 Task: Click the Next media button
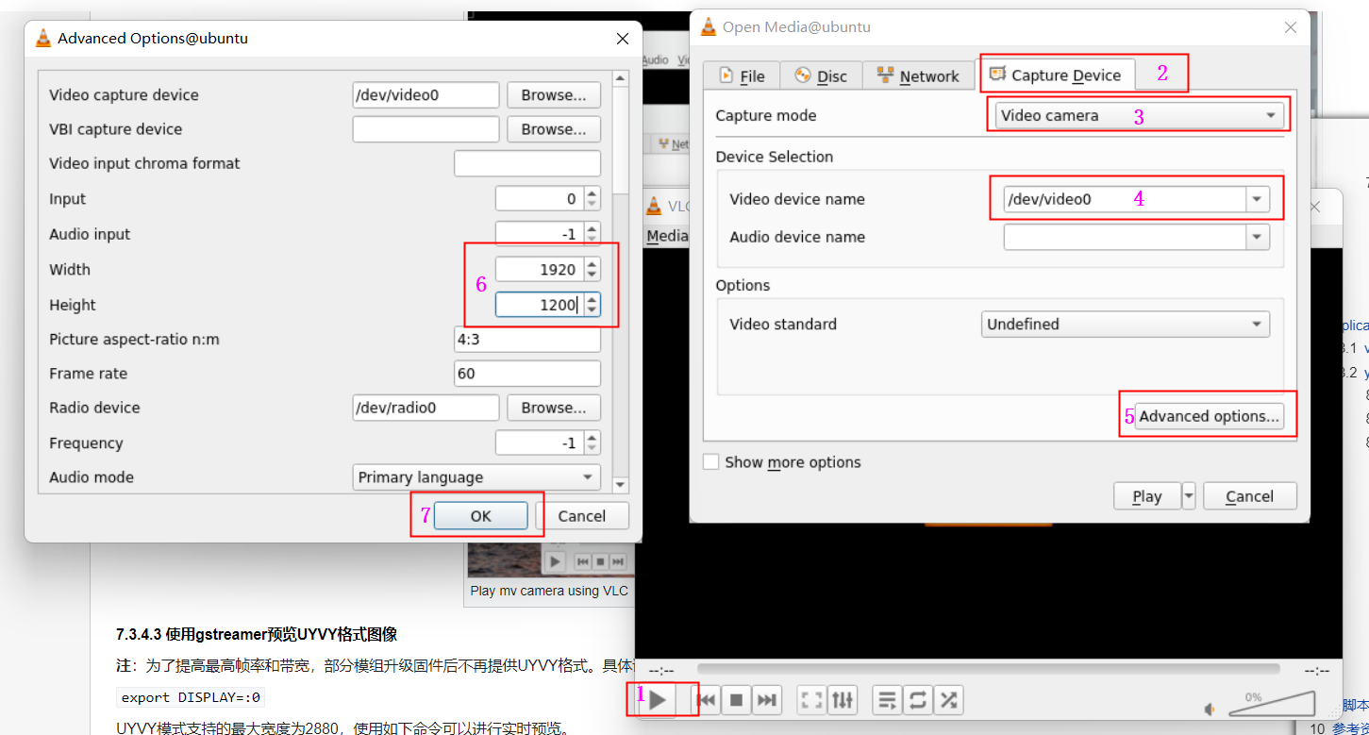pyautogui.click(x=767, y=700)
